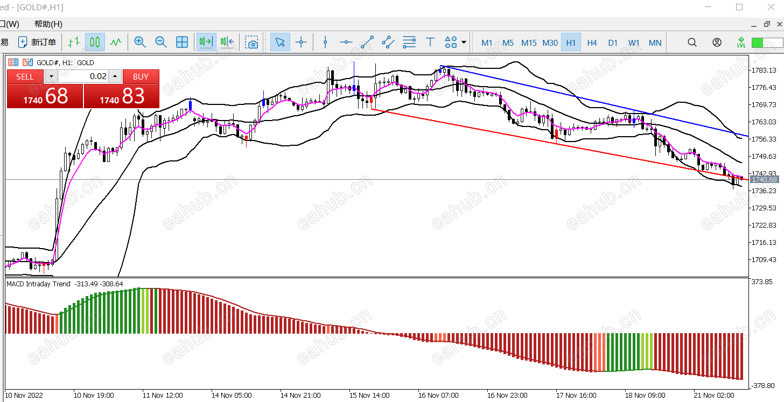
Task: Open the shapes objects dropdown arrow
Action: tap(464, 42)
